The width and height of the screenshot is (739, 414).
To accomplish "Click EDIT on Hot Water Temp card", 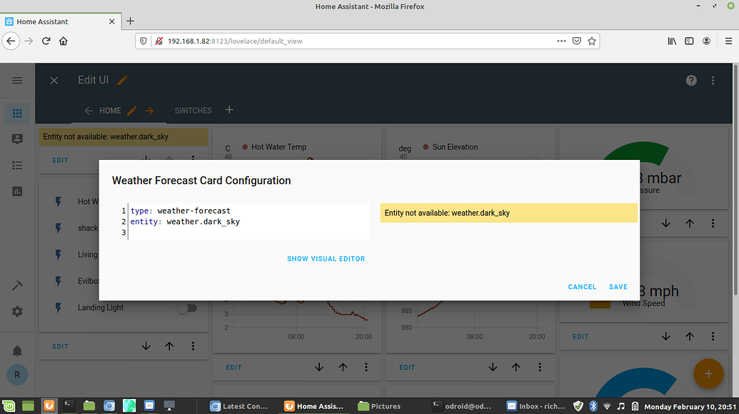I will [233, 368].
